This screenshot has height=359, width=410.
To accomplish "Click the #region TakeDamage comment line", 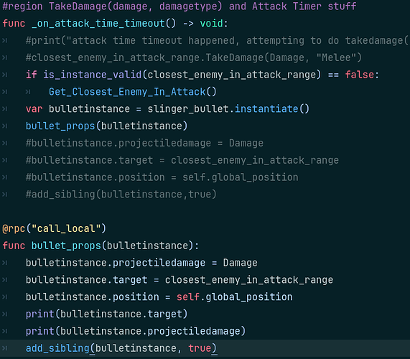I will [180, 6].
